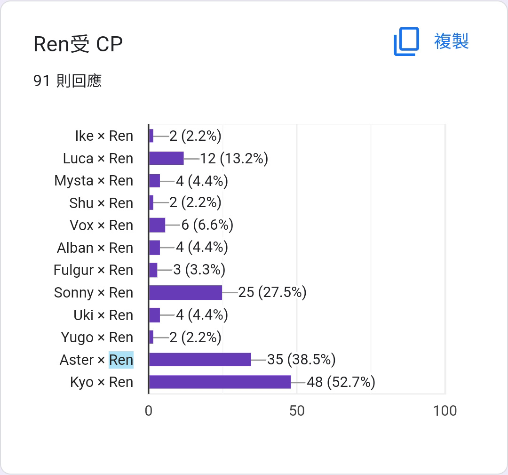Click the Ike × Ren axis label
Viewport: 508px width, 475px height.
tap(104, 136)
